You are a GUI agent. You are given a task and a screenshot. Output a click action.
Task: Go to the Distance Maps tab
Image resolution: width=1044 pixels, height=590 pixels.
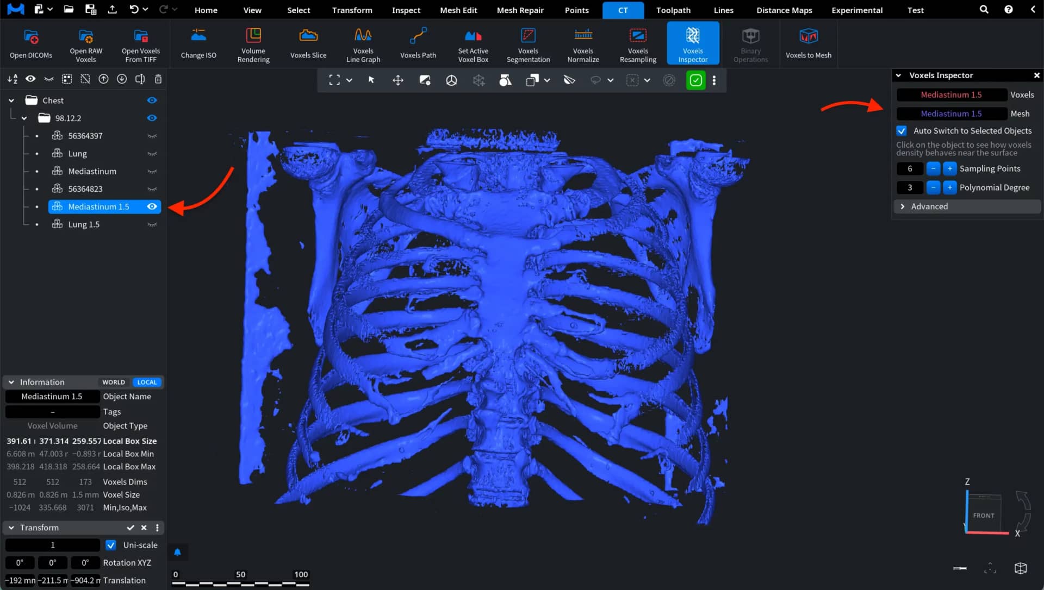coord(784,10)
